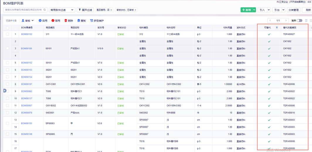312x152 pixels.
Task: Check the BOM00155 row checkbox
Action: (x=8, y=123)
